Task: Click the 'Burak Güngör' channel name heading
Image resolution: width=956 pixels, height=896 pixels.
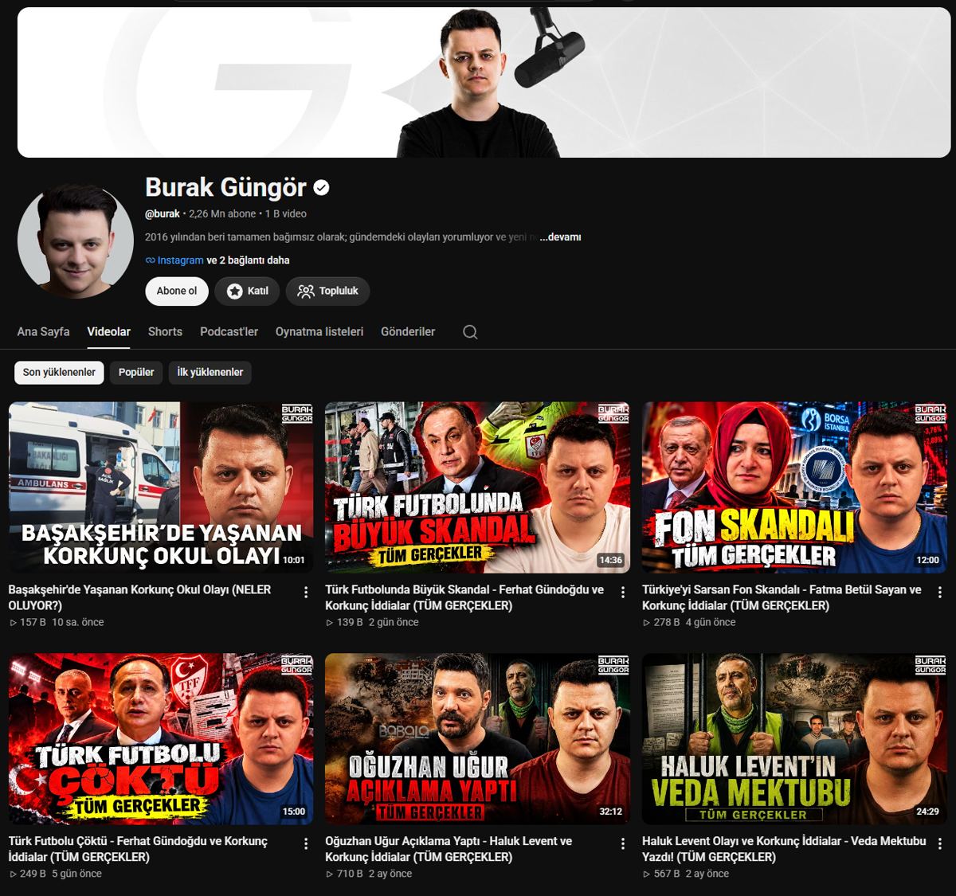Action: (225, 187)
